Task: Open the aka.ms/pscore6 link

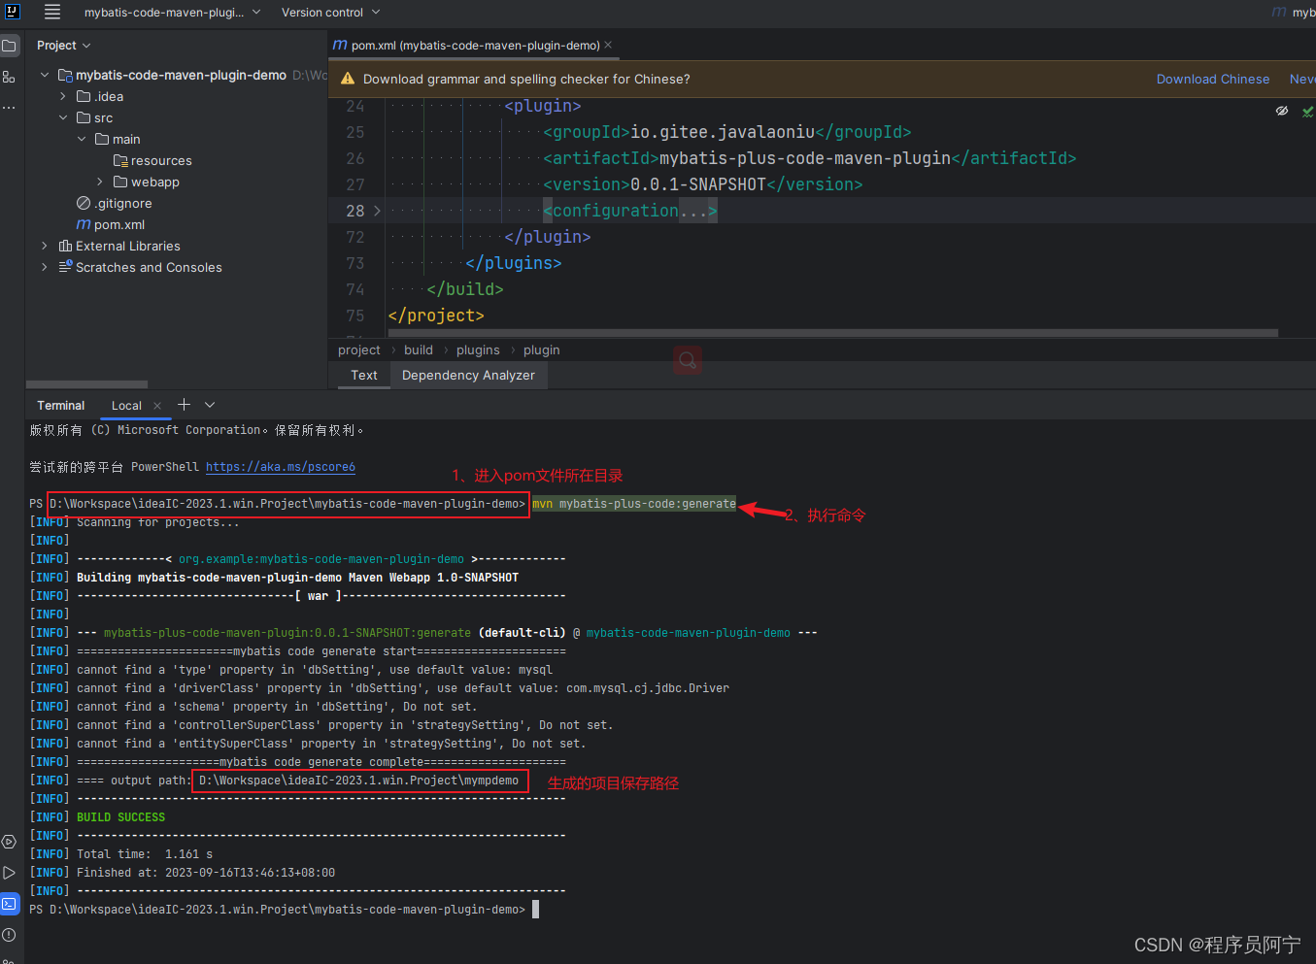Action: 281,467
